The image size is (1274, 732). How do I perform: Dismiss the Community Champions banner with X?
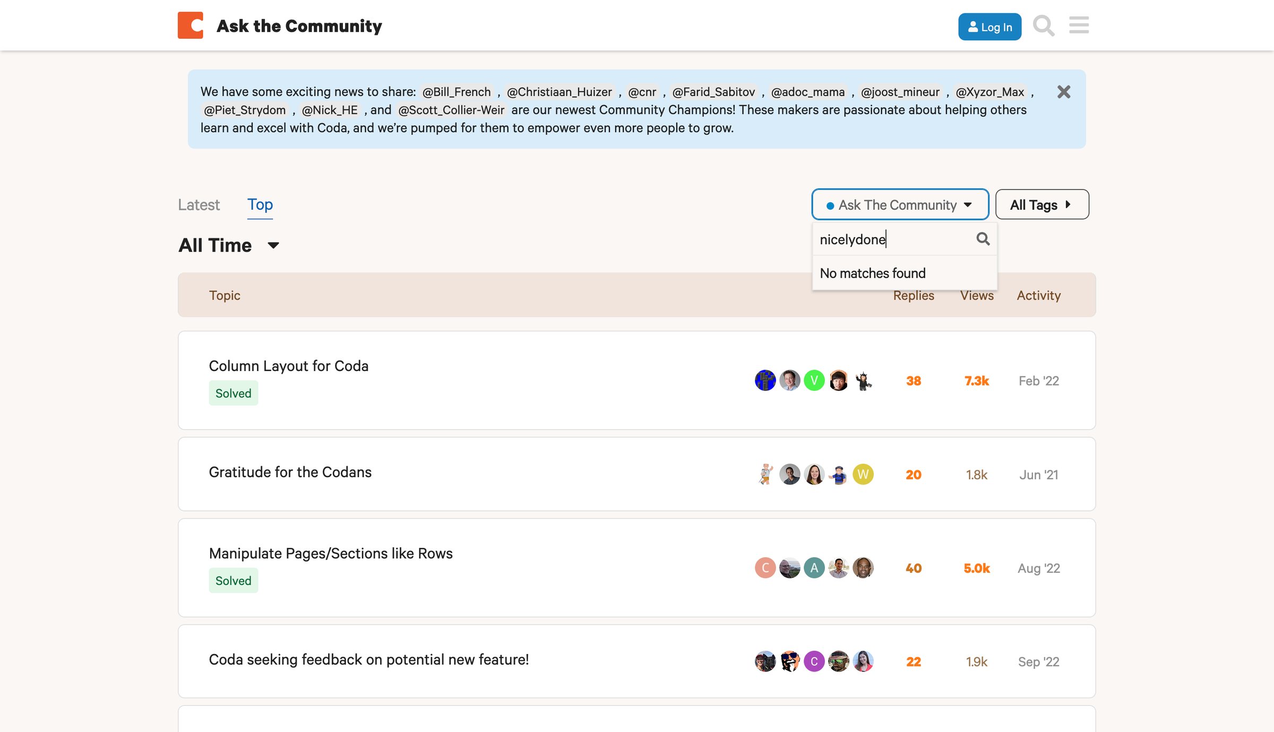[1064, 92]
